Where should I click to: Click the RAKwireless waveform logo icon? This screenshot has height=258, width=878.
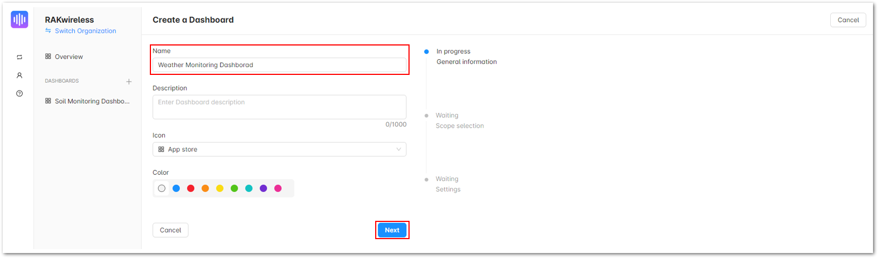19,19
